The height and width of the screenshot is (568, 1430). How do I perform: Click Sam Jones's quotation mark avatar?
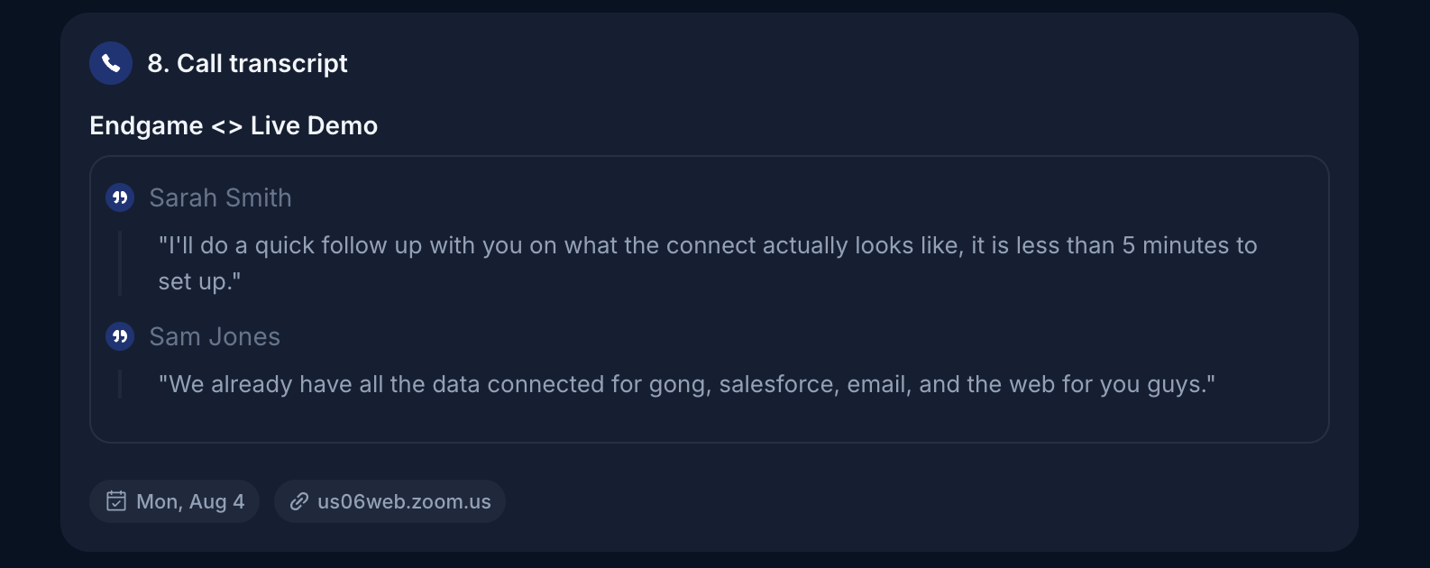click(x=119, y=335)
